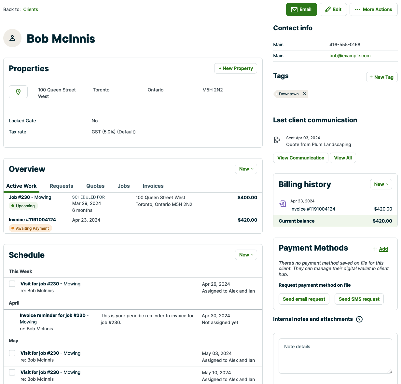Focus the Note details text field

[335, 356]
